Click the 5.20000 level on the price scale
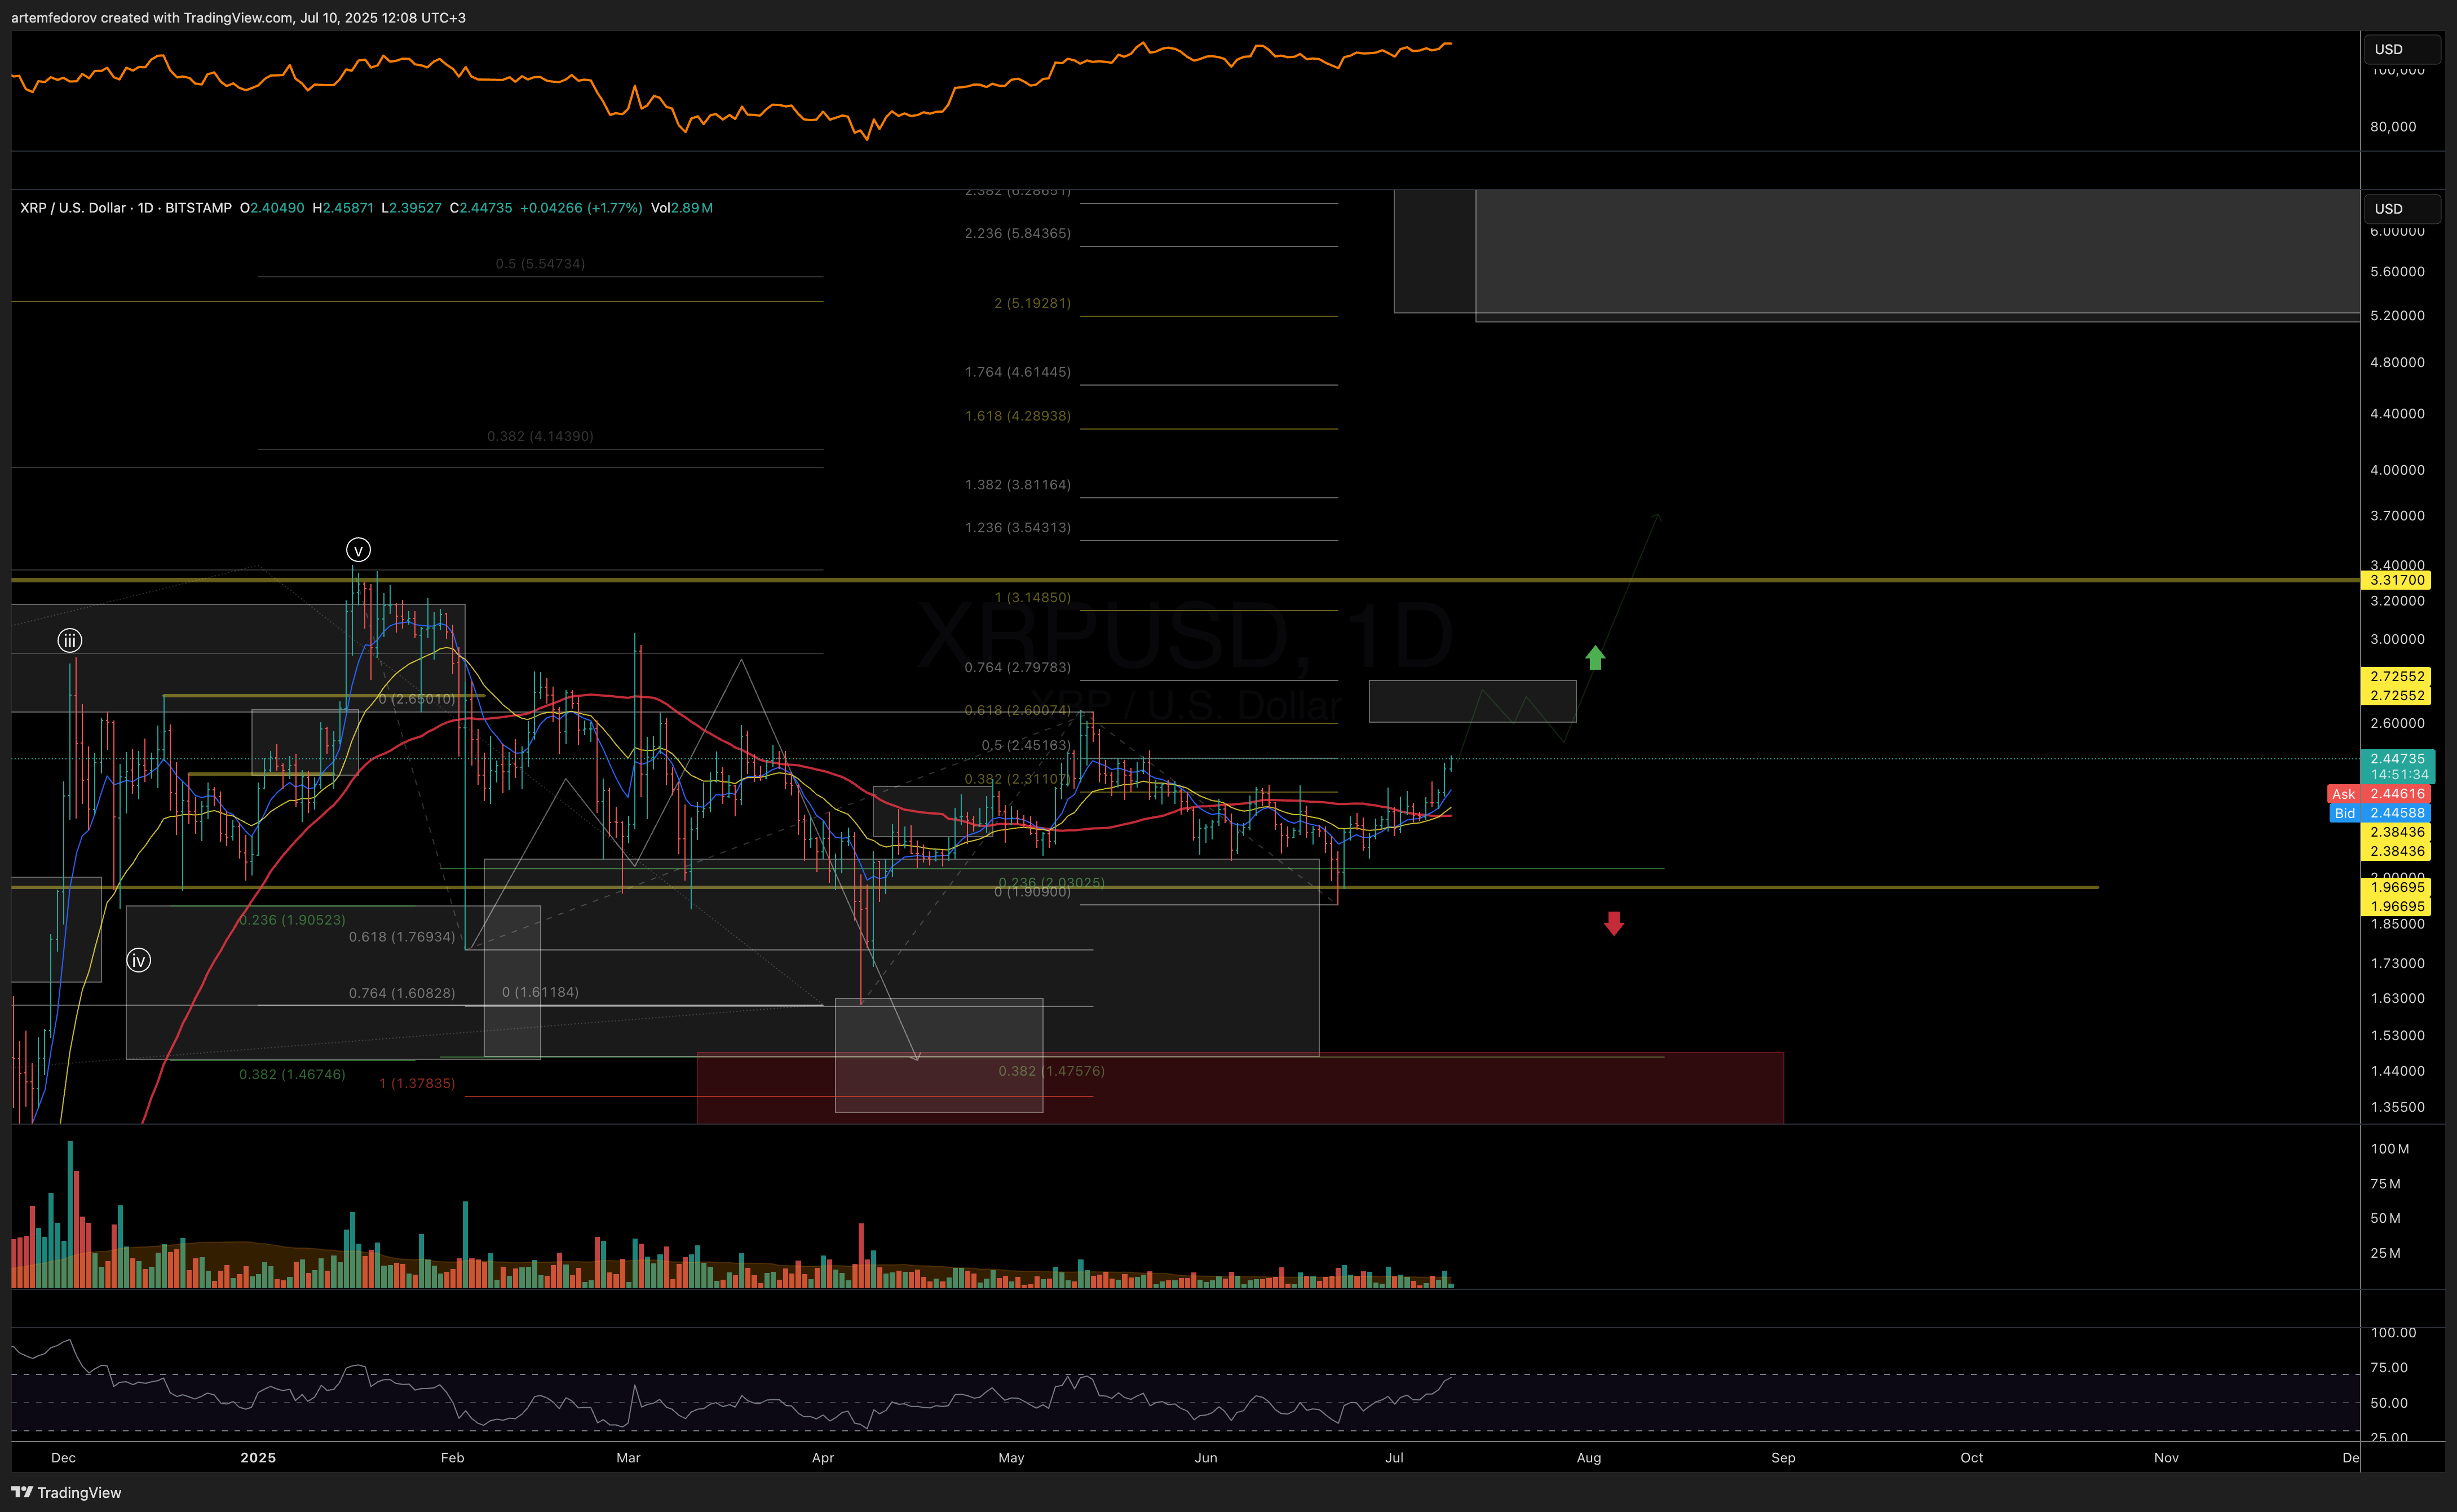2457x1512 pixels. click(2397, 316)
